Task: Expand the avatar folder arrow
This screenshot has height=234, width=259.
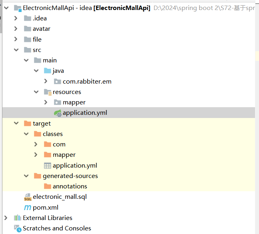Action: tap(16, 29)
